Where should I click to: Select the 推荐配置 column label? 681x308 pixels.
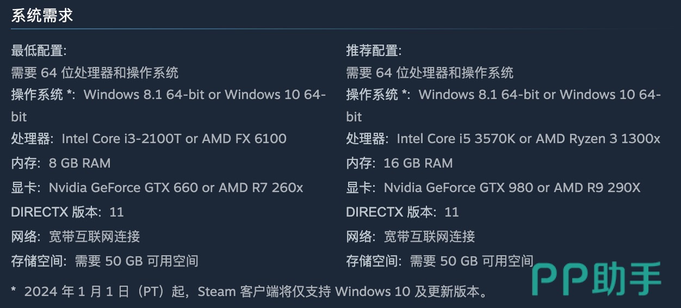[x=374, y=51]
